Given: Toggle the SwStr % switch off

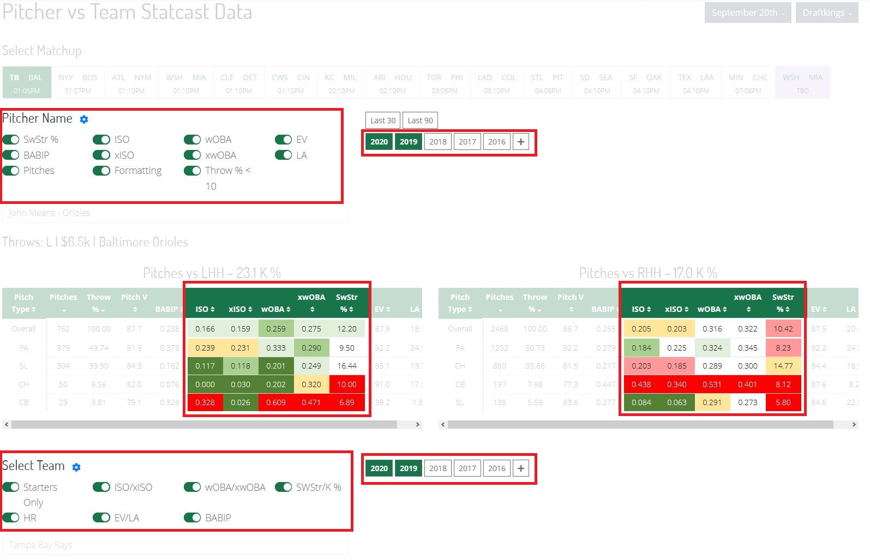Looking at the screenshot, I should [11, 140].
